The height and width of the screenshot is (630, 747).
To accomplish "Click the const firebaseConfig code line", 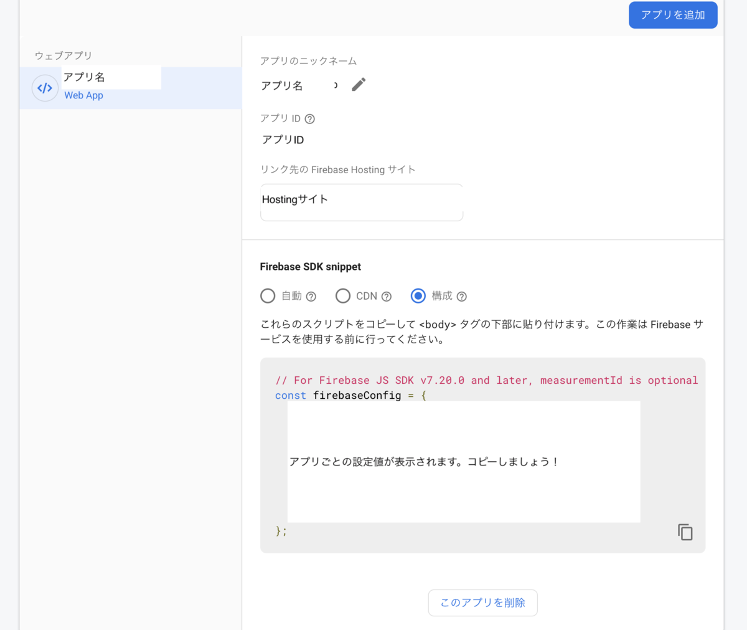I will coord(350,396).
